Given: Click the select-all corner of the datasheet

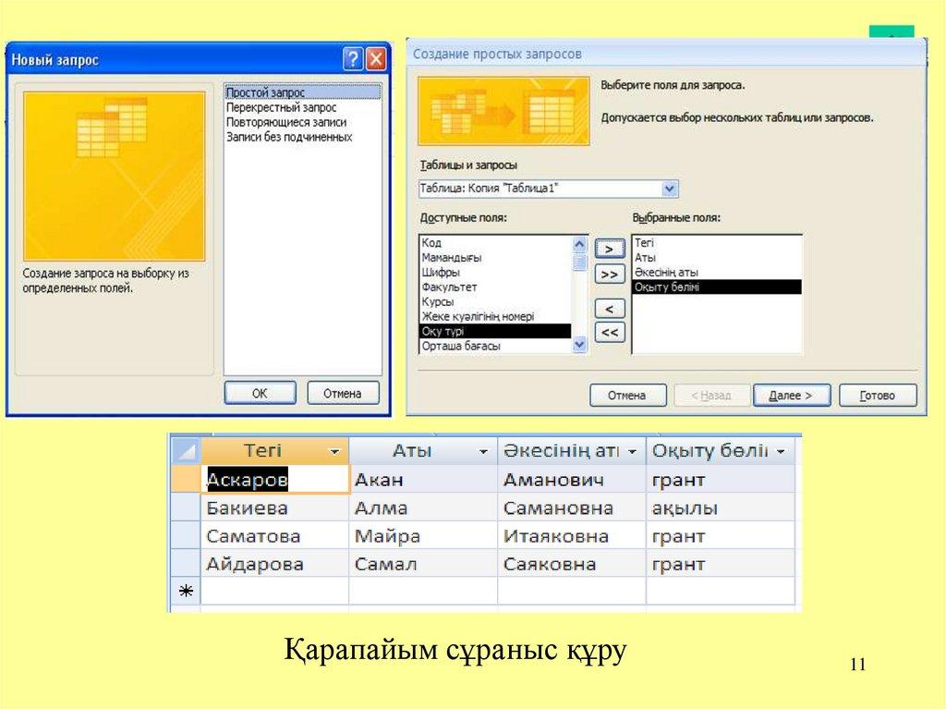Looking at the screenshot, I should [x=186, y=451].
